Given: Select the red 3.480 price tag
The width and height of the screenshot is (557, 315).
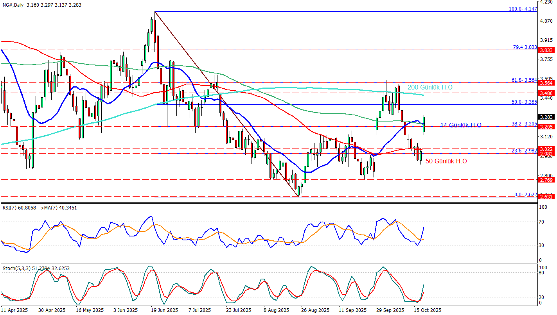Looking at the screenshot, I should tap(546, 93).
